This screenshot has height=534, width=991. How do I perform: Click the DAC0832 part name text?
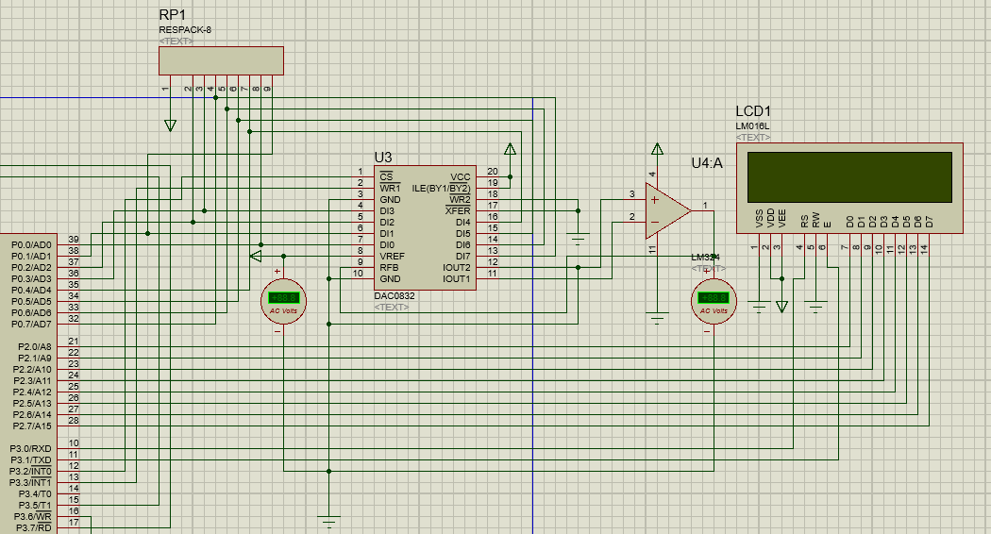[395, 295]
